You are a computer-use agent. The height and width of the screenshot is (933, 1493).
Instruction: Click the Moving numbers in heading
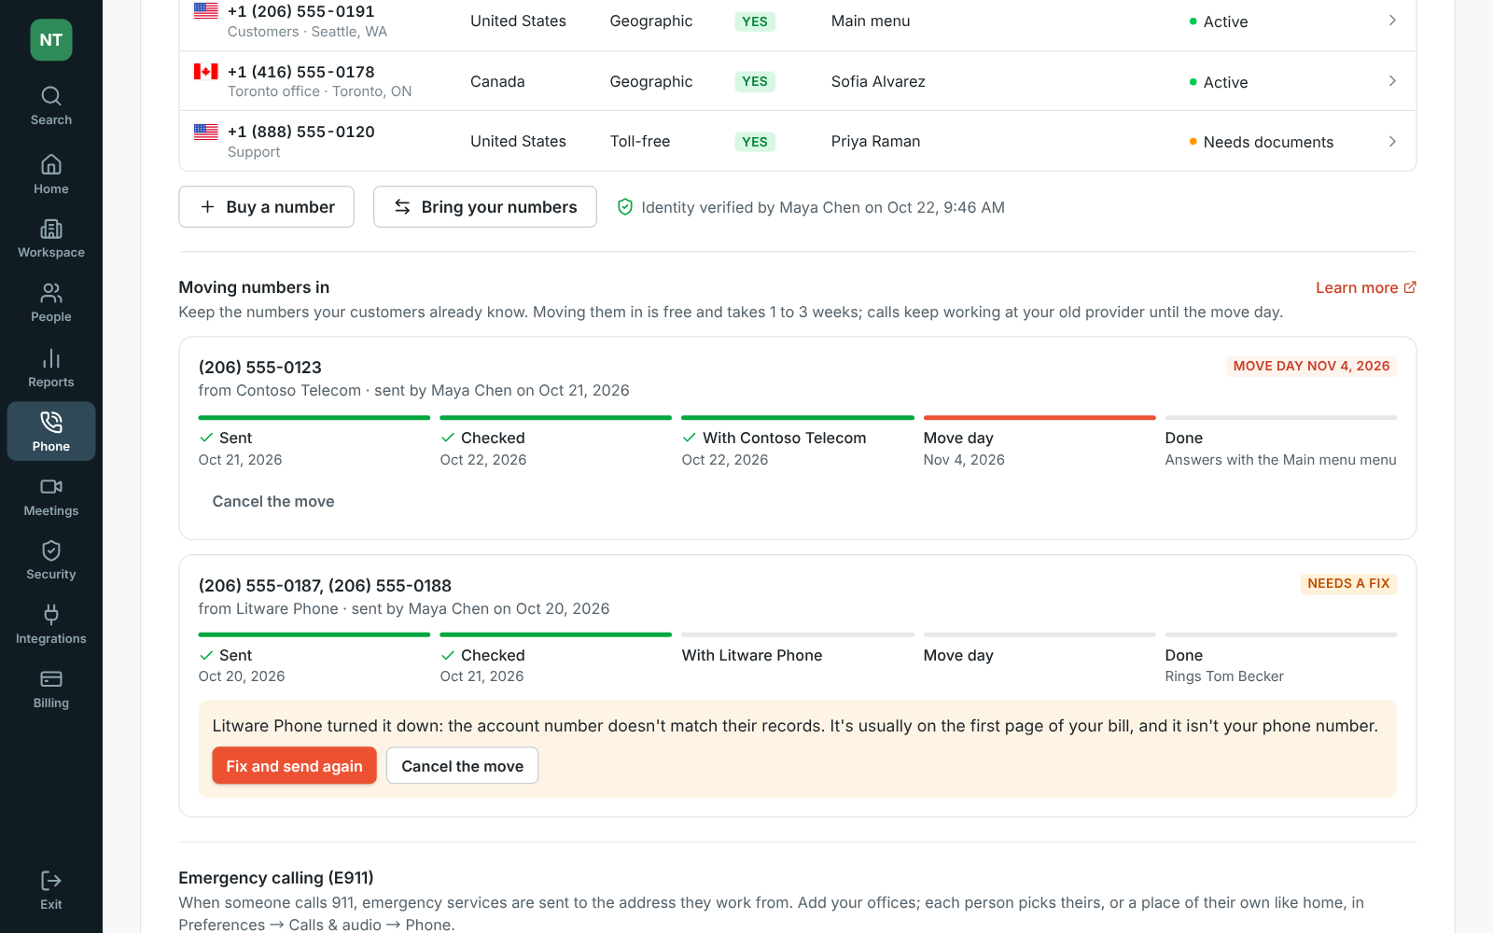tap(254, 287)
